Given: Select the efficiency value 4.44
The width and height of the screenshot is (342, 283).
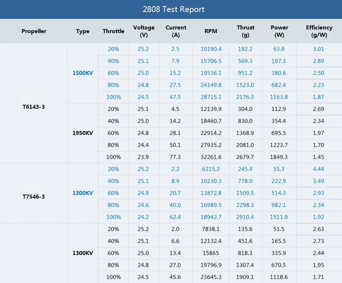Looking at the screenshot, I should click(318, 169).
